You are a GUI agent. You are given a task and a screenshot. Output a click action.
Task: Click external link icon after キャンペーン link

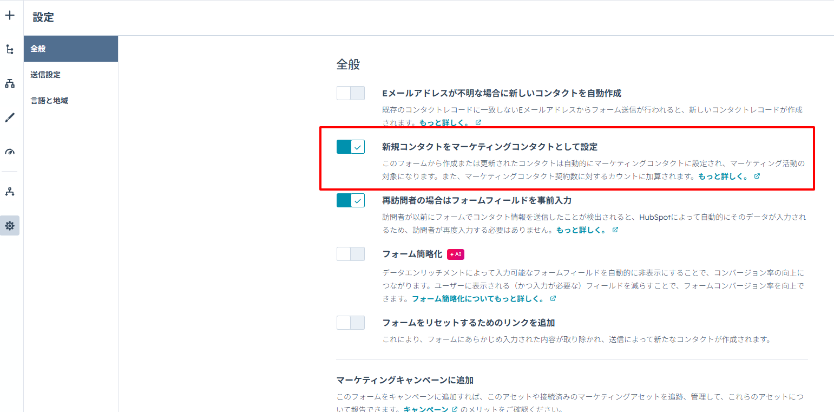(x=455, y=409)
